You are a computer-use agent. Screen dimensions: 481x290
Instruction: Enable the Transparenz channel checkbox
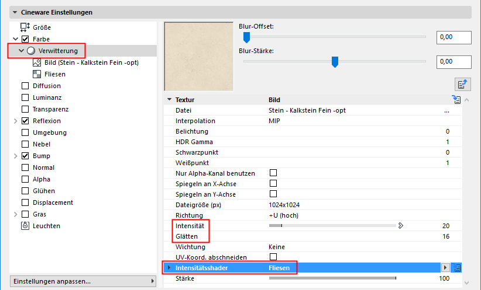(25, 109)
